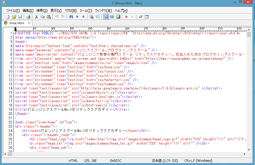Click the vertical scrollbar down arrow
This screenshot has width=255, height=165.
(x=248, y=150)
